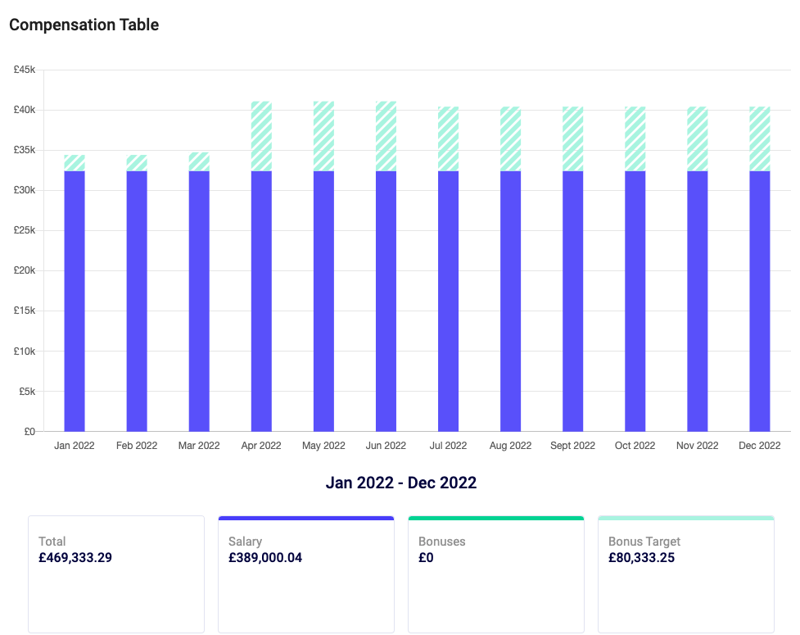This screenshot has height=635, width=800.
Task: Click the solid salary bar for Jan 2022
Action: point(75,301)
